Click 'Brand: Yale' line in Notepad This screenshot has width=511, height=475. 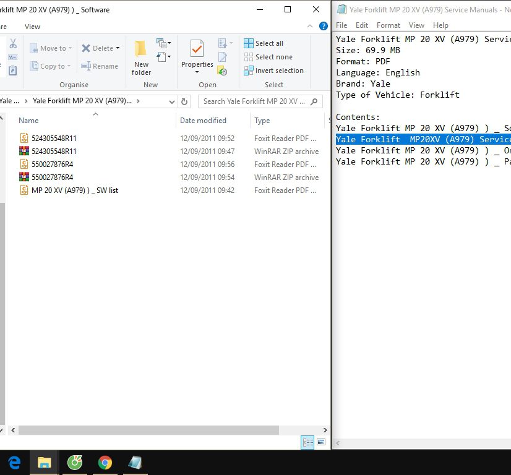[363, 83]
